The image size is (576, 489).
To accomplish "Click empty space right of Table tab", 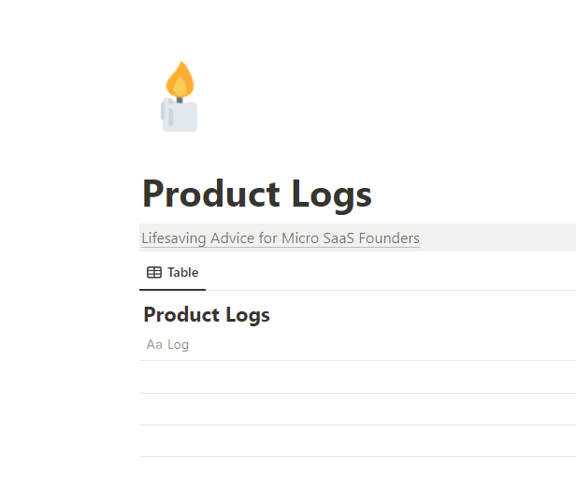I will click(x=374, y=273).
